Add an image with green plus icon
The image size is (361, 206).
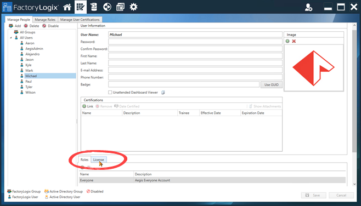(x=287, y=41)
